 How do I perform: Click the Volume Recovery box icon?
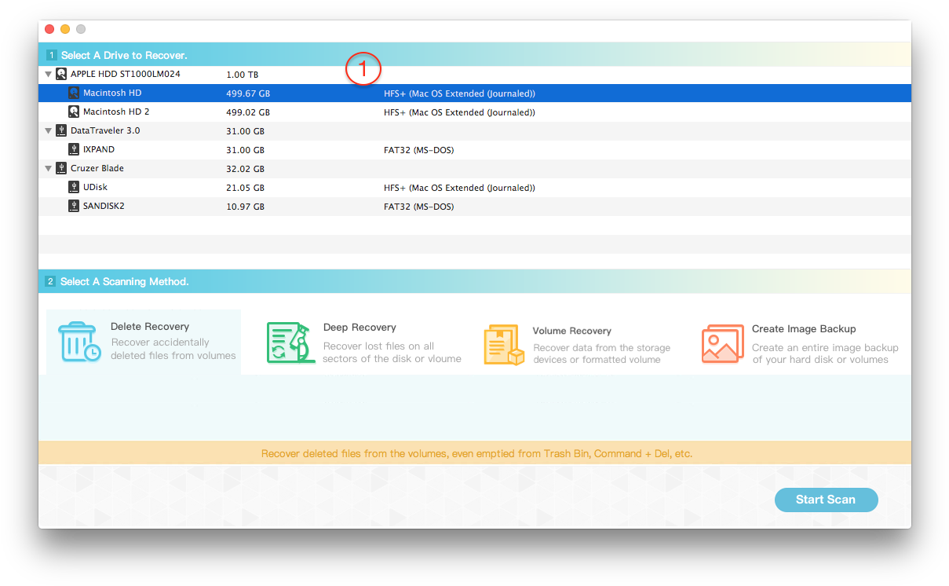[503, 346]
